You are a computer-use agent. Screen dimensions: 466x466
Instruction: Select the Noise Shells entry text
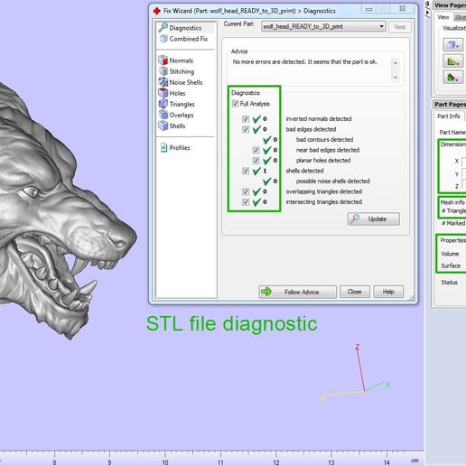(x=186, y=82)
